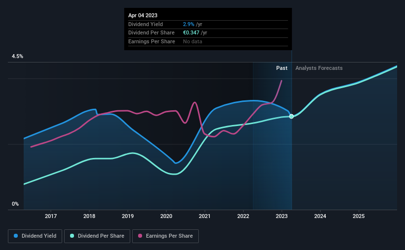The width and height of the screenshot is (405, 250).
Task: Select the 2018 x-axis label
Action: click(x=89, y=216)
